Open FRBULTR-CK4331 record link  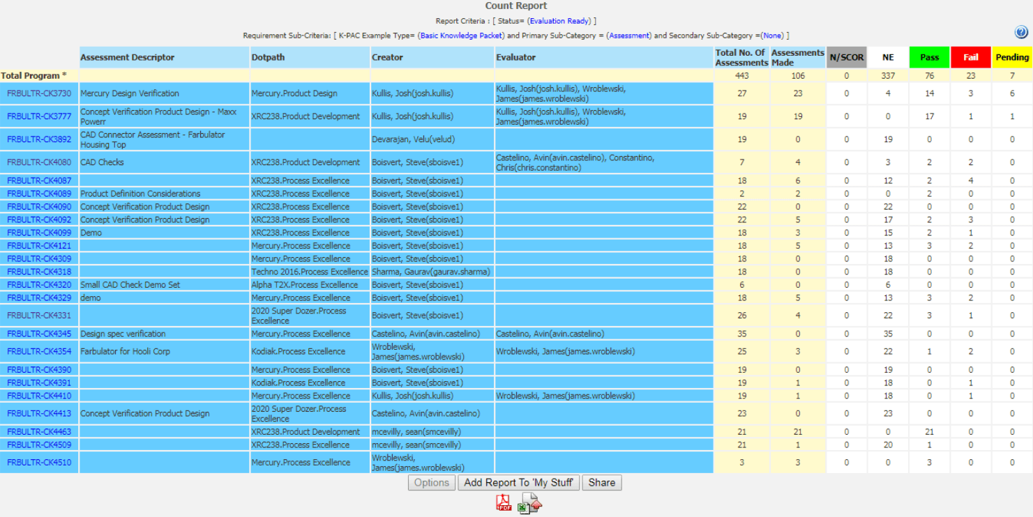point(39,316)
